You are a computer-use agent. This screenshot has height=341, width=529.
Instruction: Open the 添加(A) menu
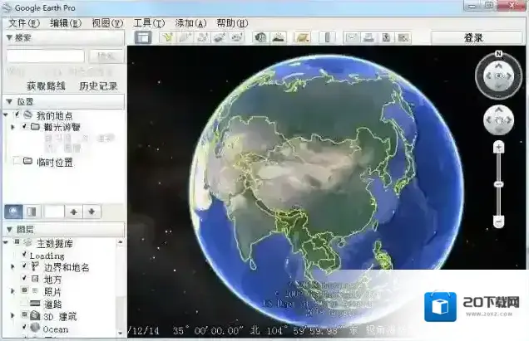coord(190,23)
